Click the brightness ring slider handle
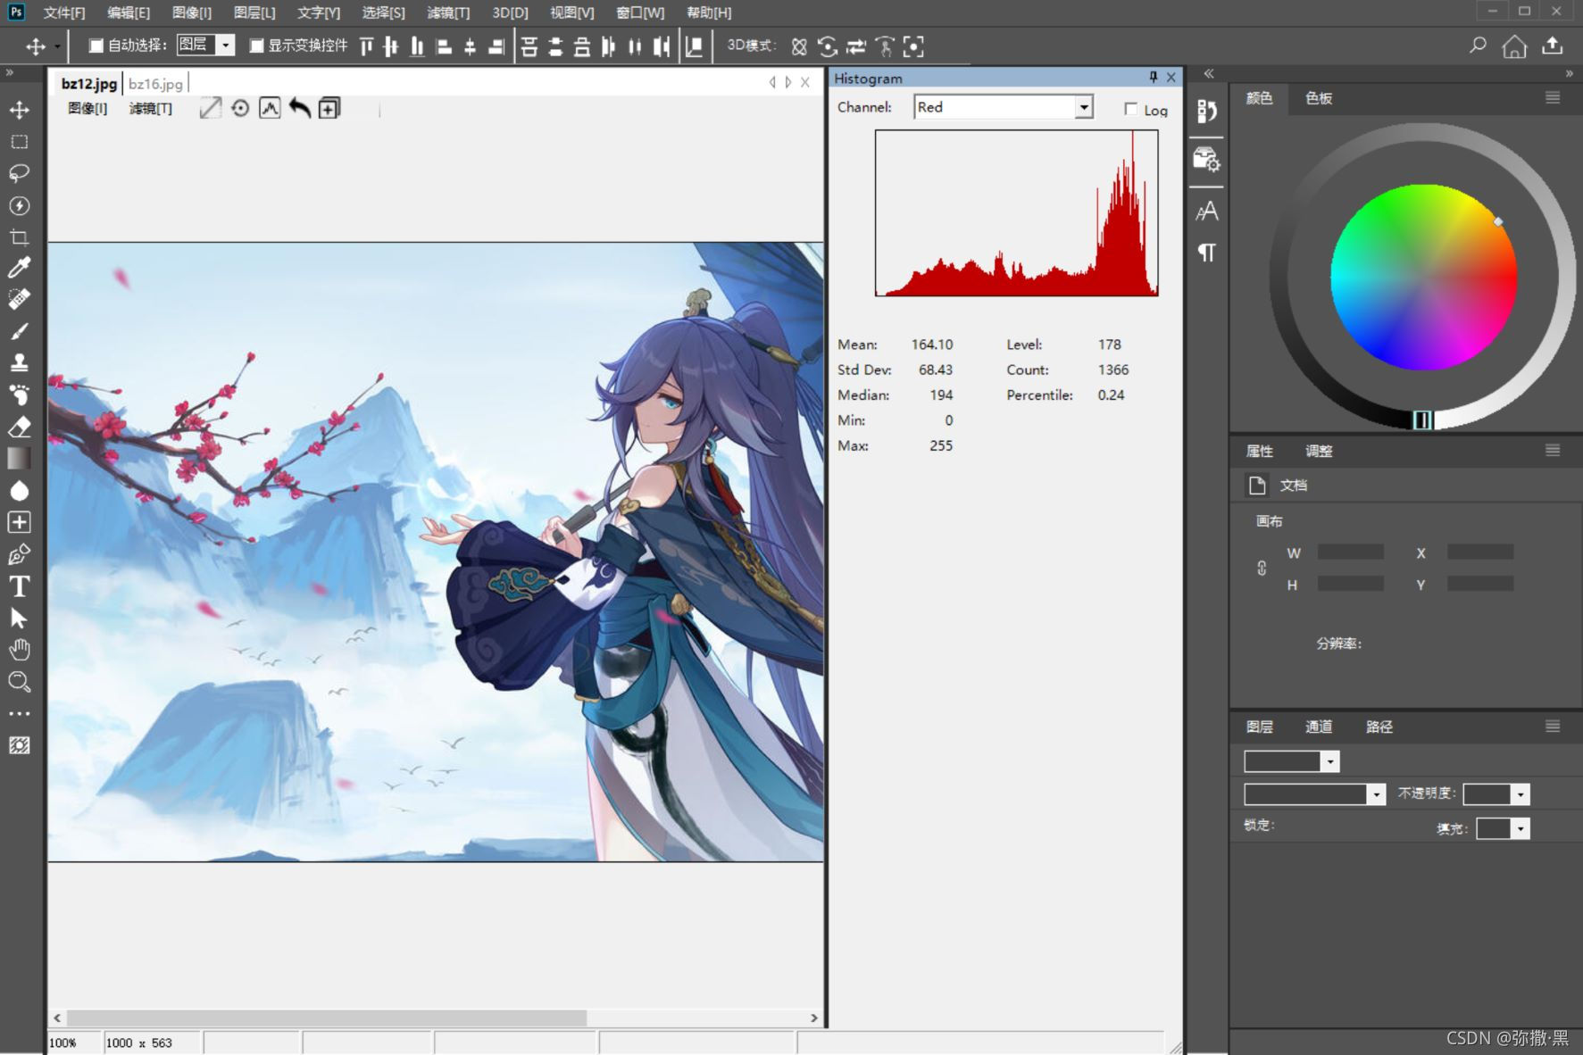The height and width of the screenshot is (1055, 1583). (x=1422, y=420)
